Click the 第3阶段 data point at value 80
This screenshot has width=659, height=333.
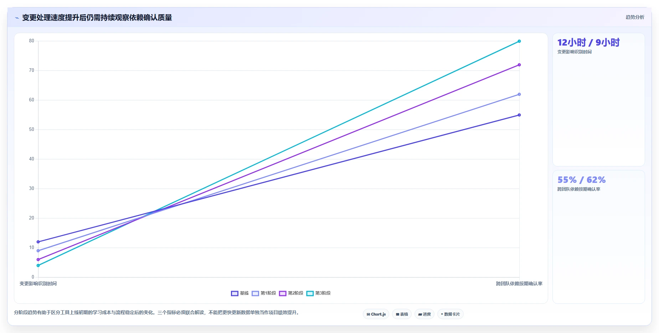(519, 41)
